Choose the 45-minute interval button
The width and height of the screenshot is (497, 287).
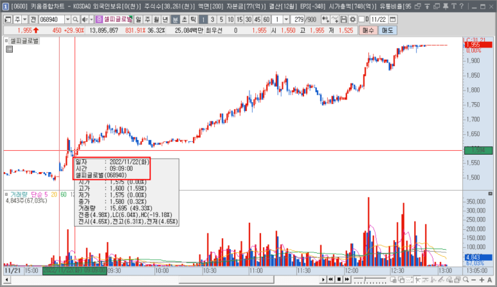pos(257,20)
